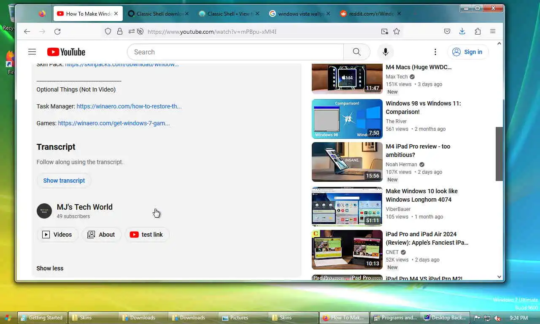Open the network tray icon
Image resolution: width=540 pixels, height=324 pixels.
click(x=487, y=318)
